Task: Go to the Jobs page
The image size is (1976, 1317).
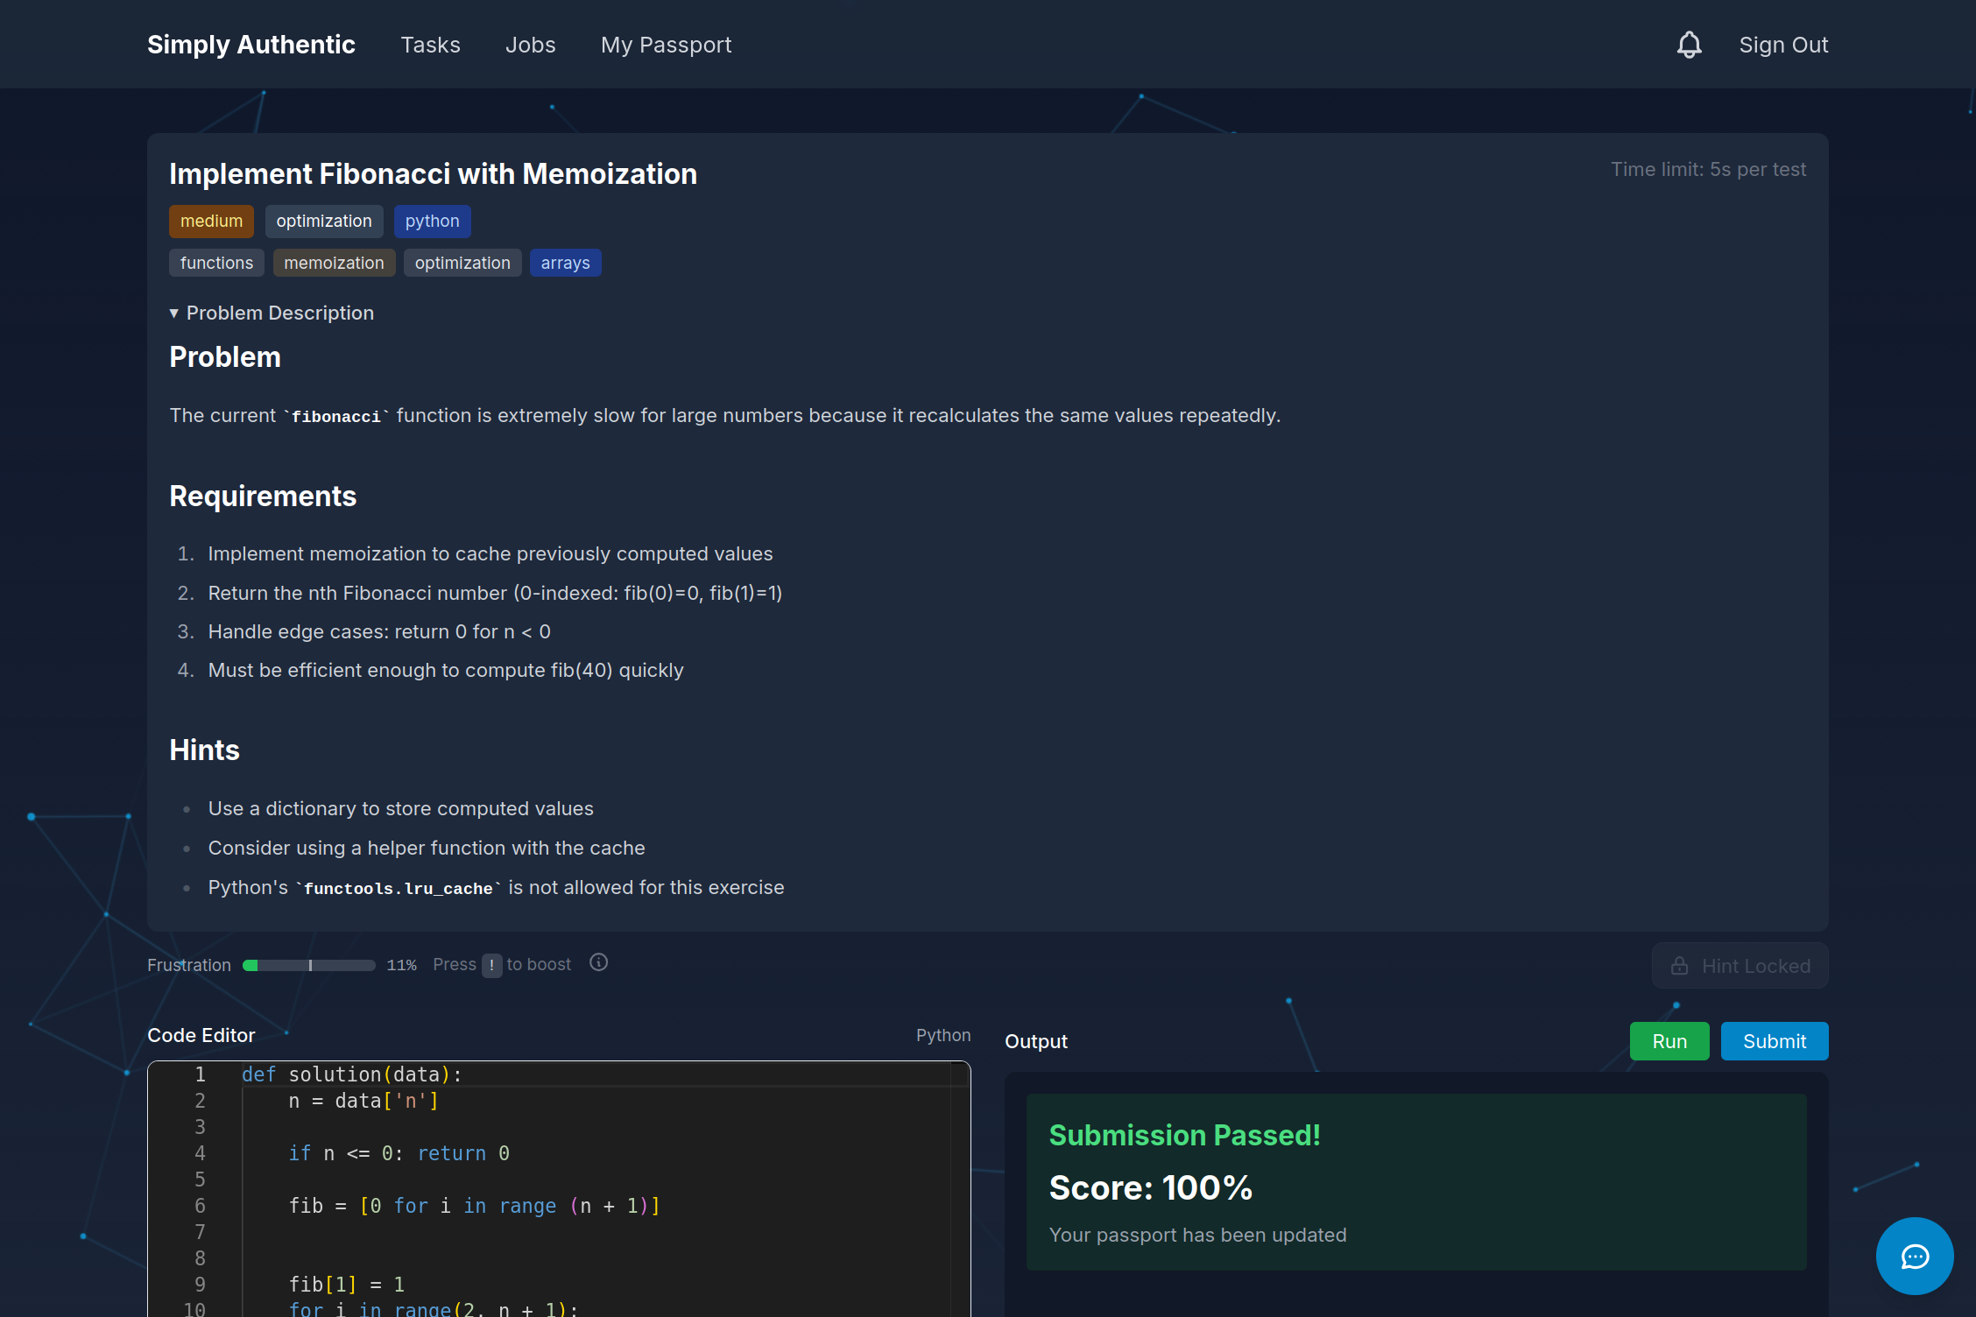Action: [530, 45]
